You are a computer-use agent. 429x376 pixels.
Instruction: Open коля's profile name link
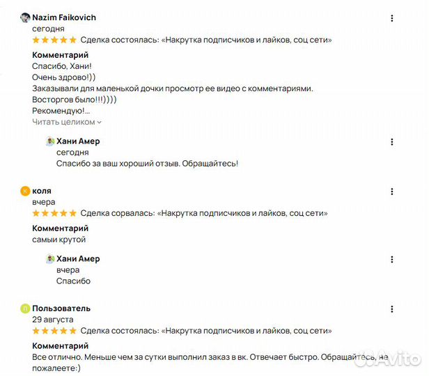(42, 191)
